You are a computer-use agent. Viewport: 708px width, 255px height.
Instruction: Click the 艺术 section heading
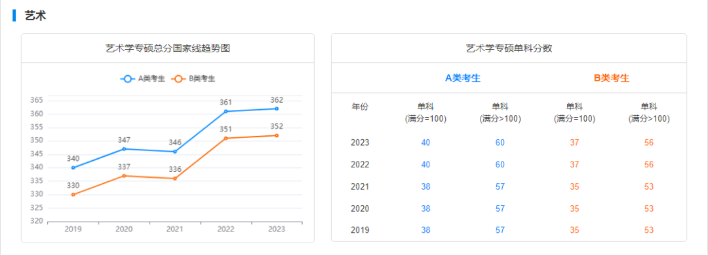[x=35, y=15]
